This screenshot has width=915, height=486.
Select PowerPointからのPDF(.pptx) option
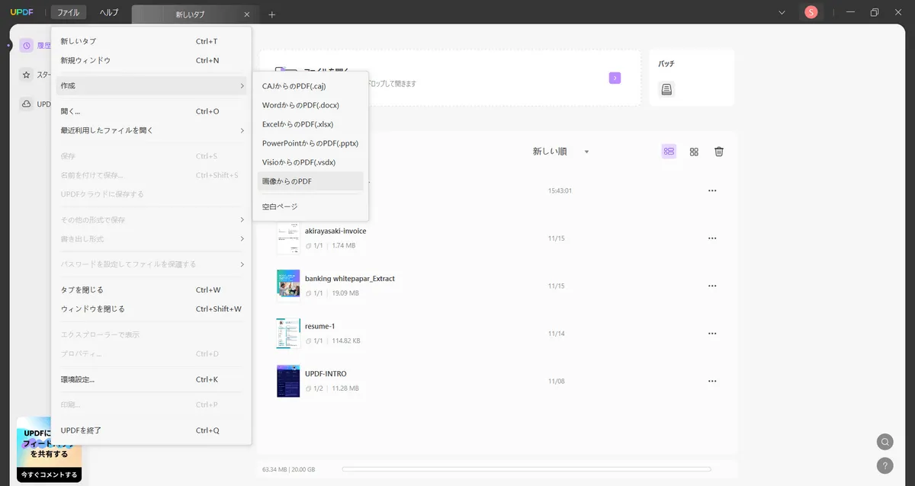point(310,143)
